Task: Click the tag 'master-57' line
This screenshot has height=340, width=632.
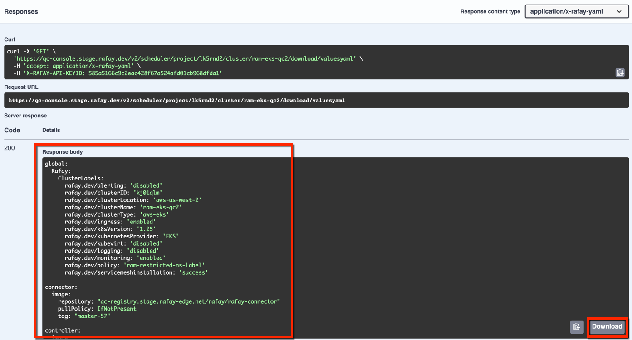Action: click(84, 316)
